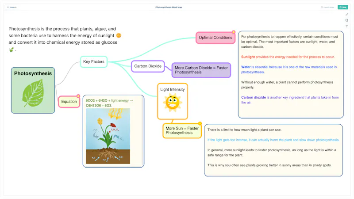The height and width of the screenshot is (199, 354).
Task: Click Export Notes in the top bar
Action: 327,7
